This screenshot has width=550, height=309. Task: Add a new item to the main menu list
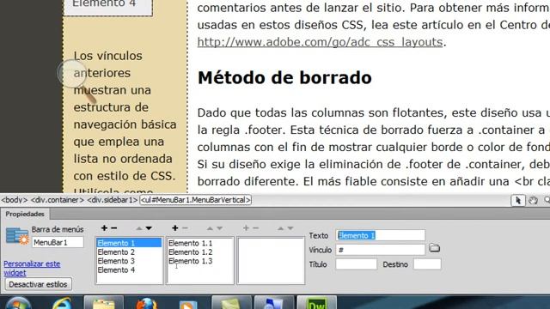coord(104,228)
